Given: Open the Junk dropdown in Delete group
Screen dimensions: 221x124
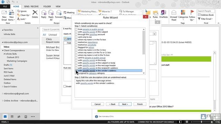Looking at the screenshot, I should click(x=22, y=19).
